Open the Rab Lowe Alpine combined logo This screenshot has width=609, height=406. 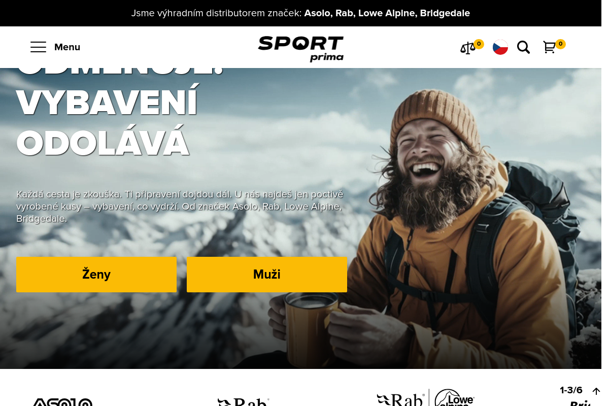pyautogui.click(x=425, y=398)
